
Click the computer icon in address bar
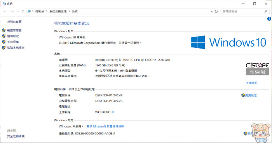[29, 11]
